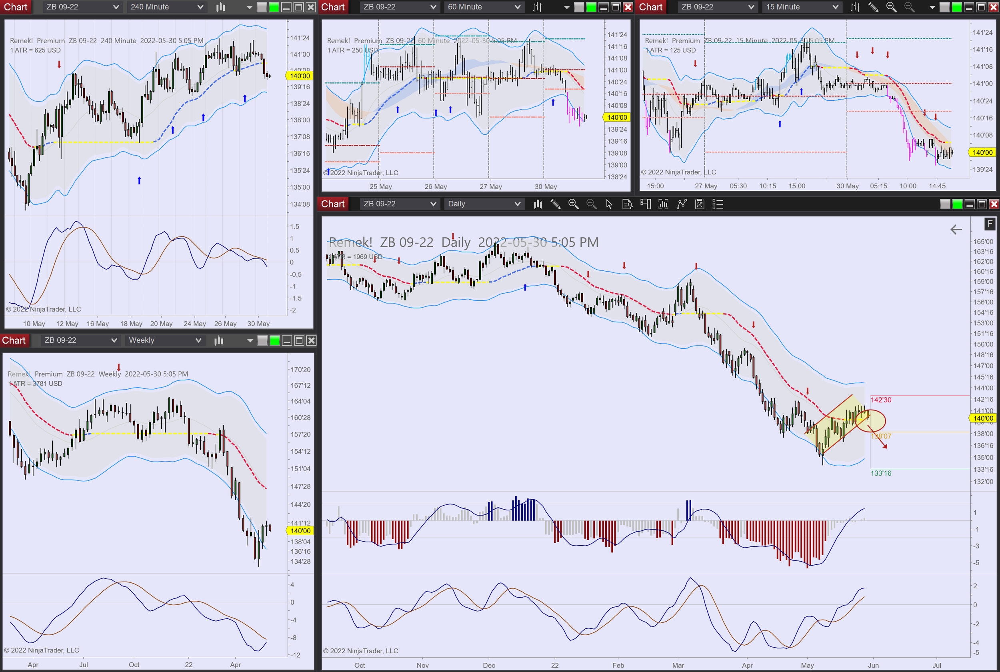
Task: Click the Chart tab of 60 Minute window
Action: [x=332, y=7]
